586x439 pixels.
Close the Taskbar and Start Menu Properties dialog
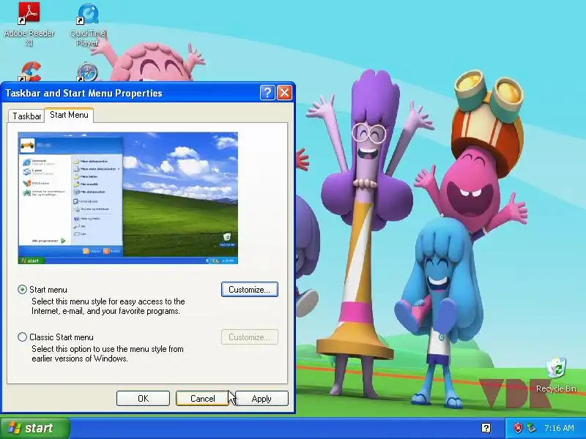pos(284,93)
